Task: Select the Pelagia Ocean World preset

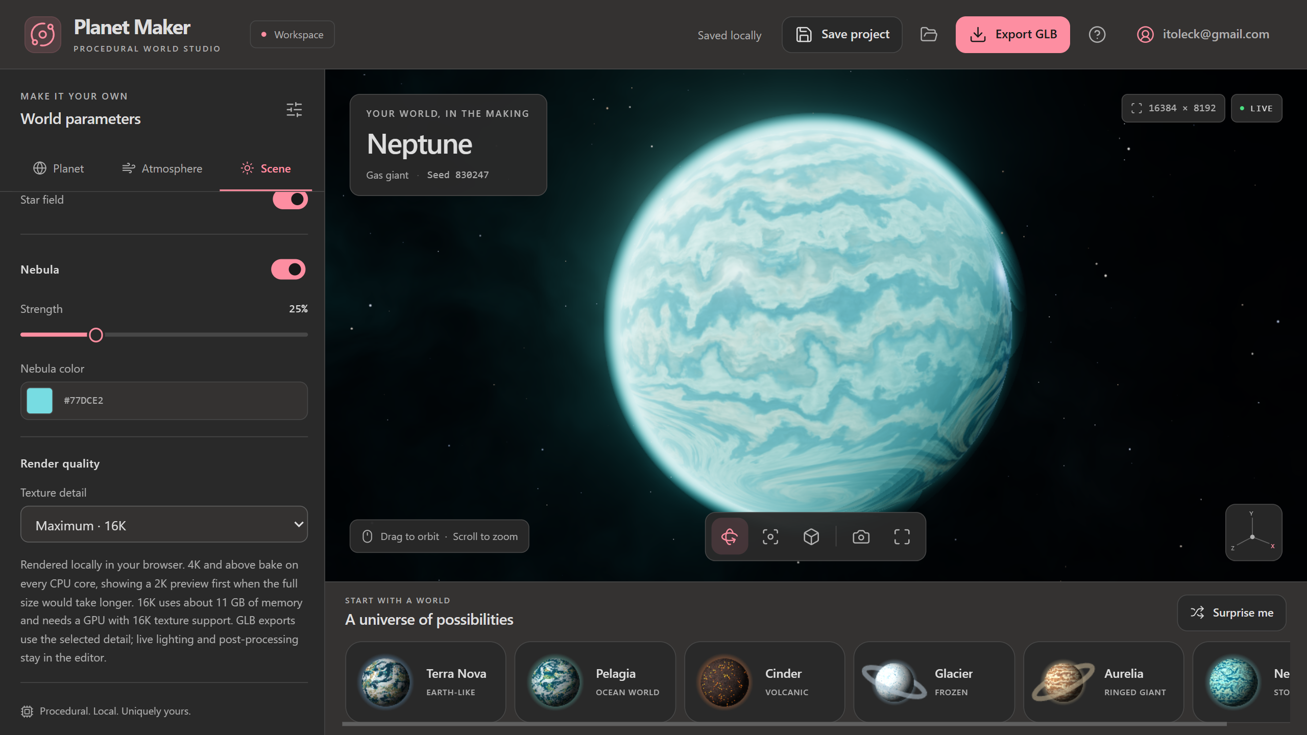Action: (595, 682)
